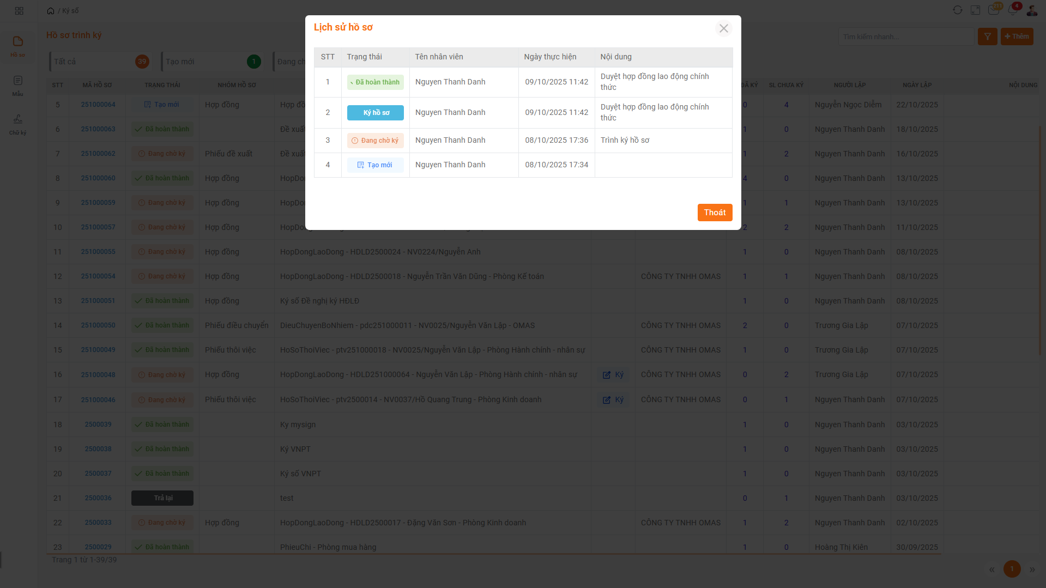Open the Hồ sơ sidebar section
This screenshot has width=1046, height=588.
18,46
